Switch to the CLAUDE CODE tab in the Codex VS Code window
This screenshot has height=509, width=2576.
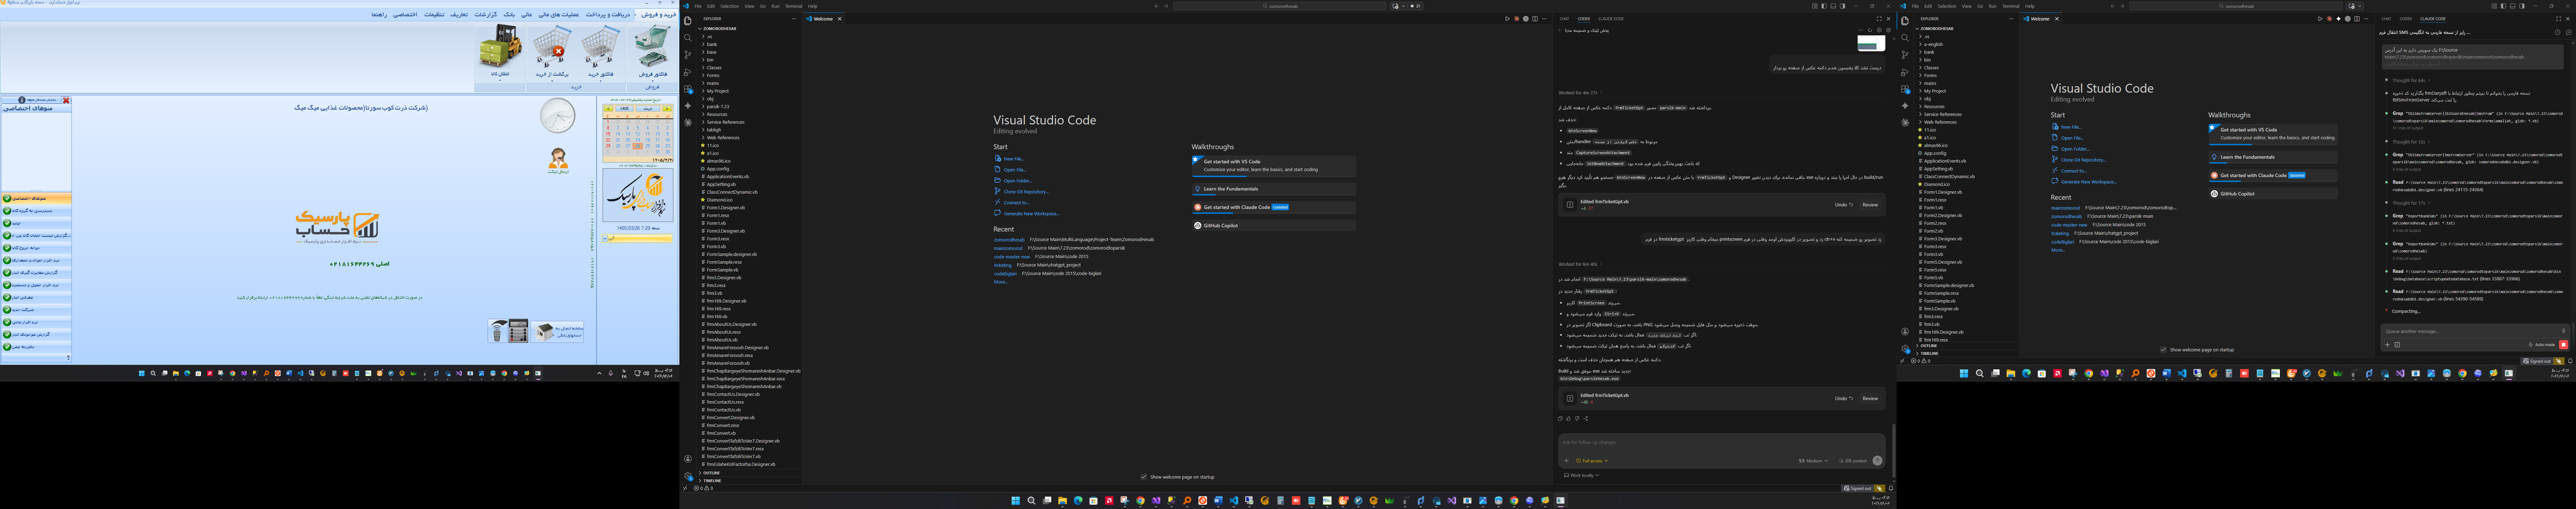pyautogui.click(x=1611, y=19)
